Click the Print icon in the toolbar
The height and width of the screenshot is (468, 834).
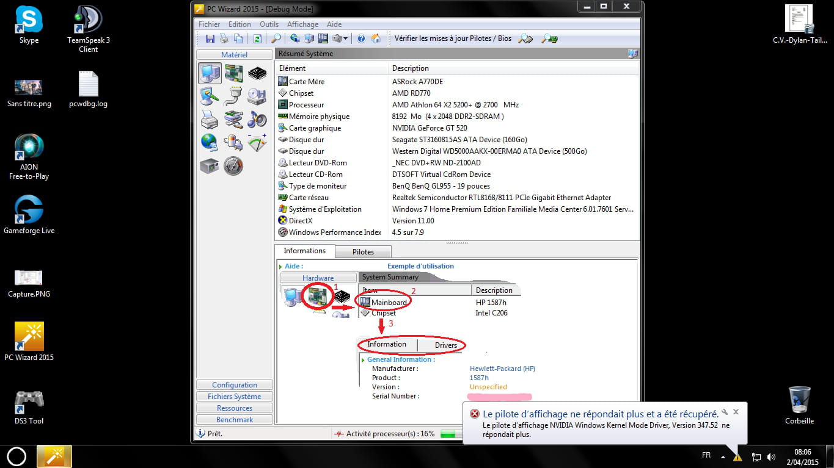224,38
